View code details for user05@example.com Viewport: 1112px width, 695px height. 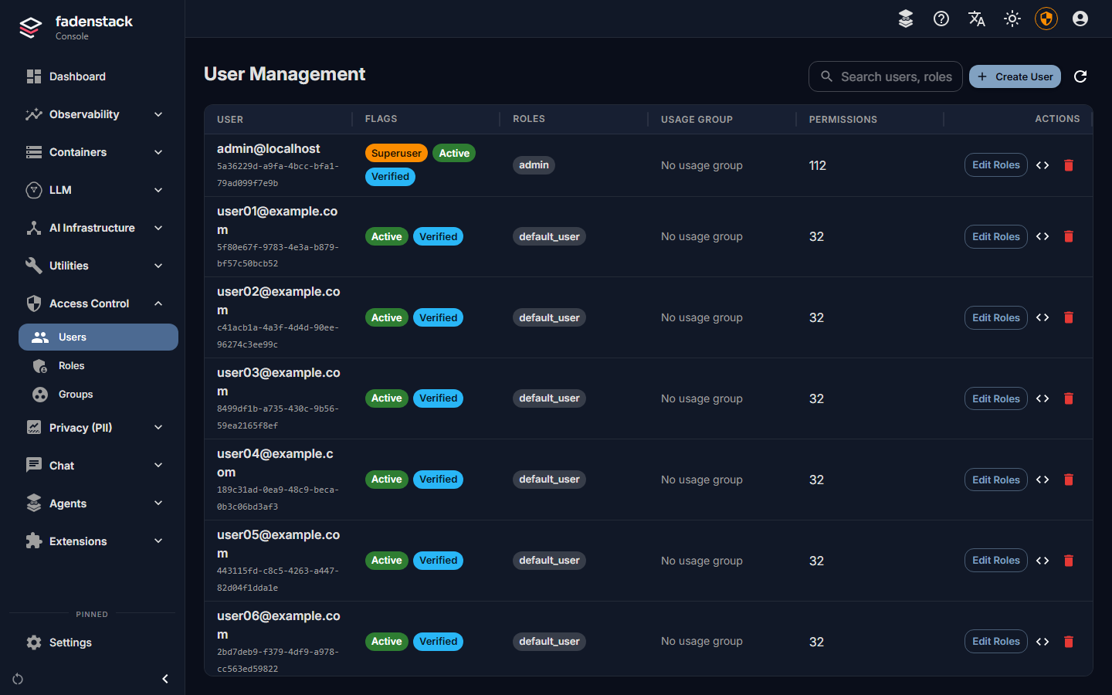(1042, 561)
